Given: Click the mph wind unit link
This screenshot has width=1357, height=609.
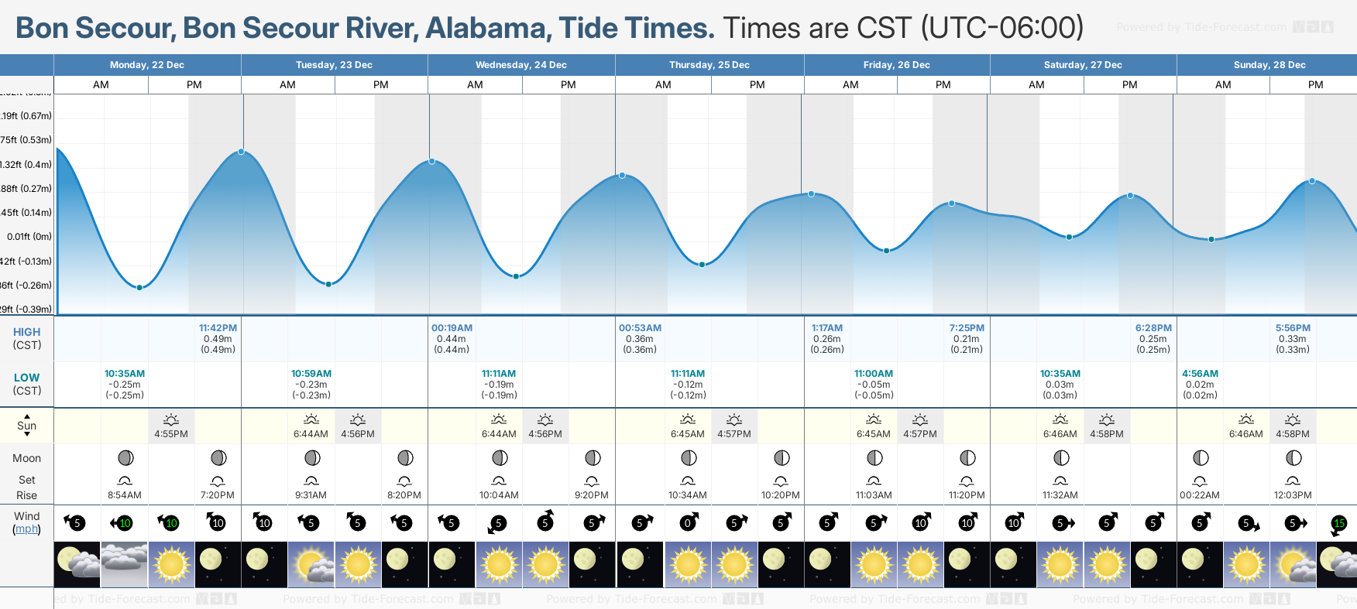Looking at the screenshot, I should point(26,529).
